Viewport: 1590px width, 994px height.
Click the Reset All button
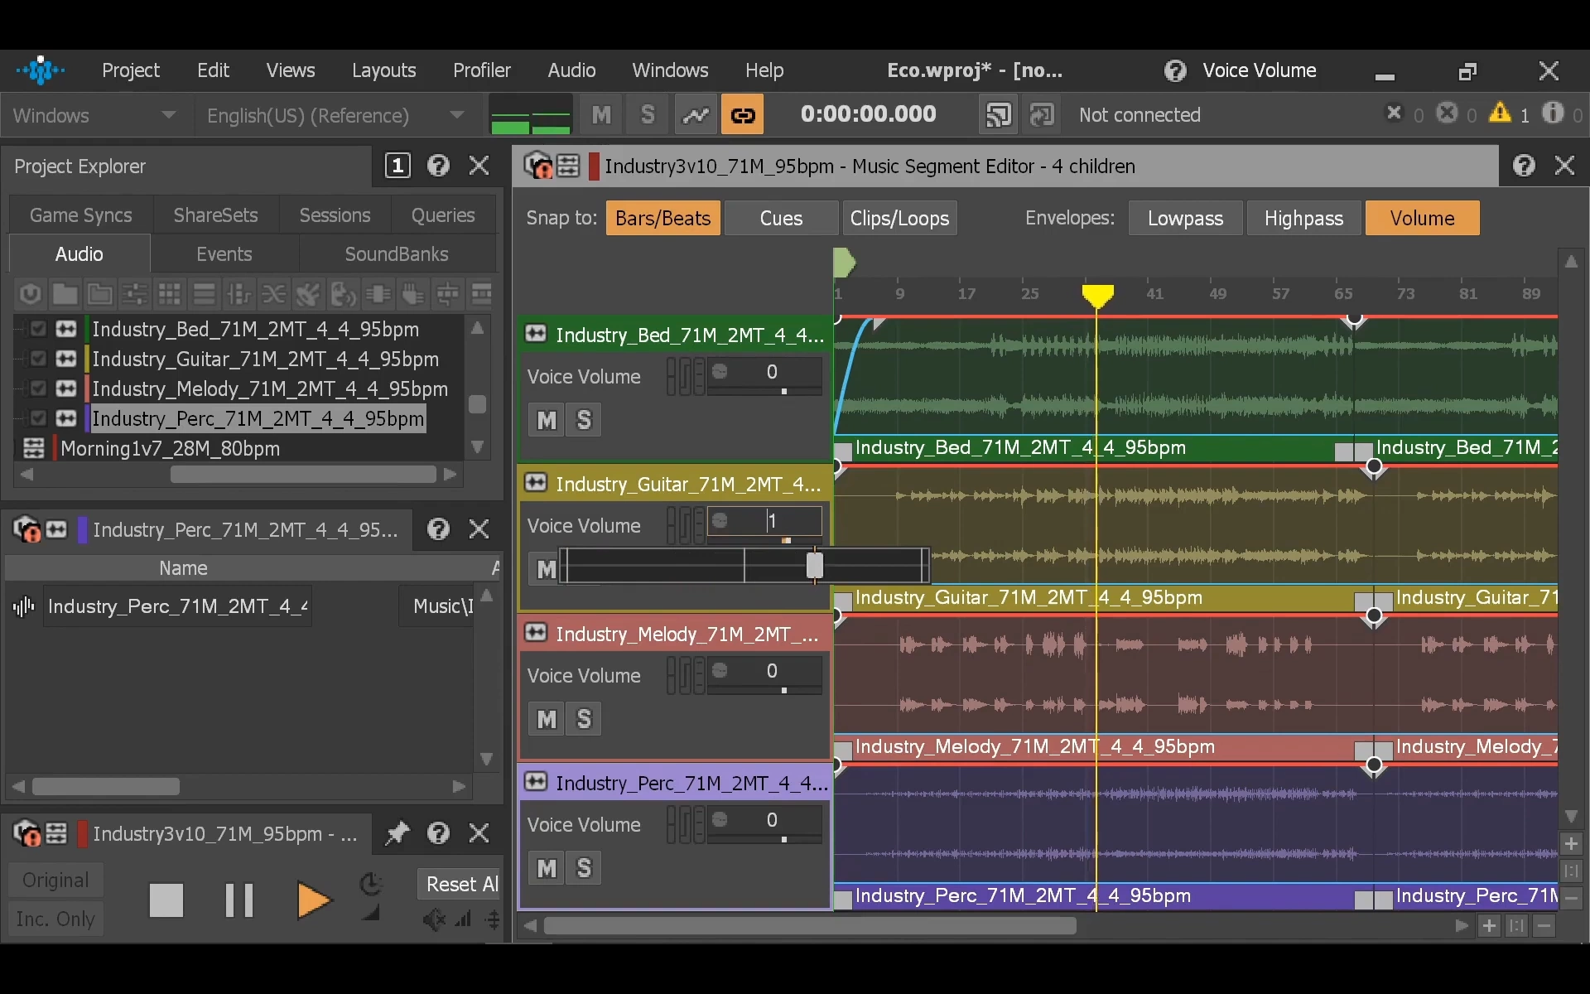click(x=461, y=884)
